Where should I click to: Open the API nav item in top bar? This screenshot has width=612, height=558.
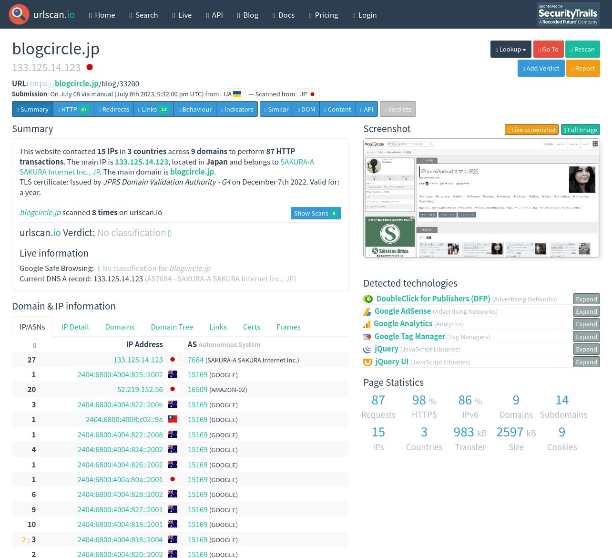pyautogui.click(x=214, y=15)
